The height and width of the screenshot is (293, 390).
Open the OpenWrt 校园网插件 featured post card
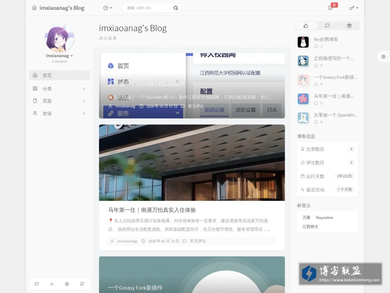click(x=192, y=86)
